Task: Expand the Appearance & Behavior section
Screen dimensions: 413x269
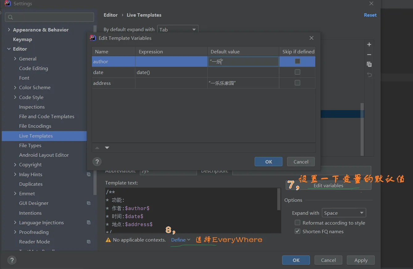Action: 9,30
